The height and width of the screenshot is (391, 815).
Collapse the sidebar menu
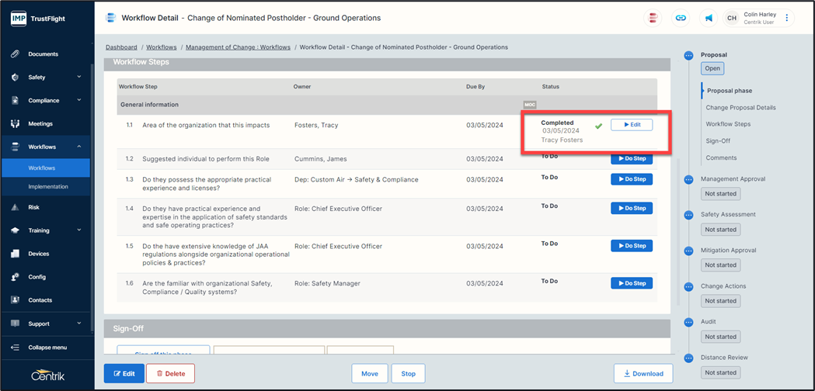coord(47,348)
